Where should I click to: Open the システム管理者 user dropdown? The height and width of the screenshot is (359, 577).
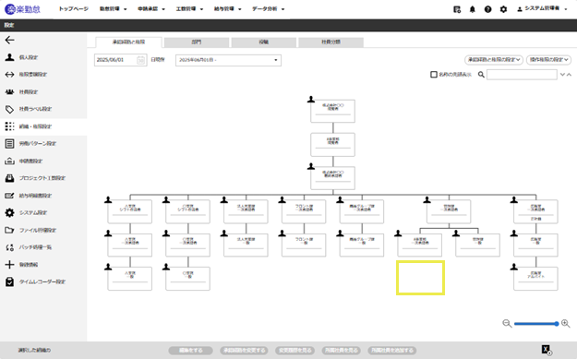tap(542, 9)
